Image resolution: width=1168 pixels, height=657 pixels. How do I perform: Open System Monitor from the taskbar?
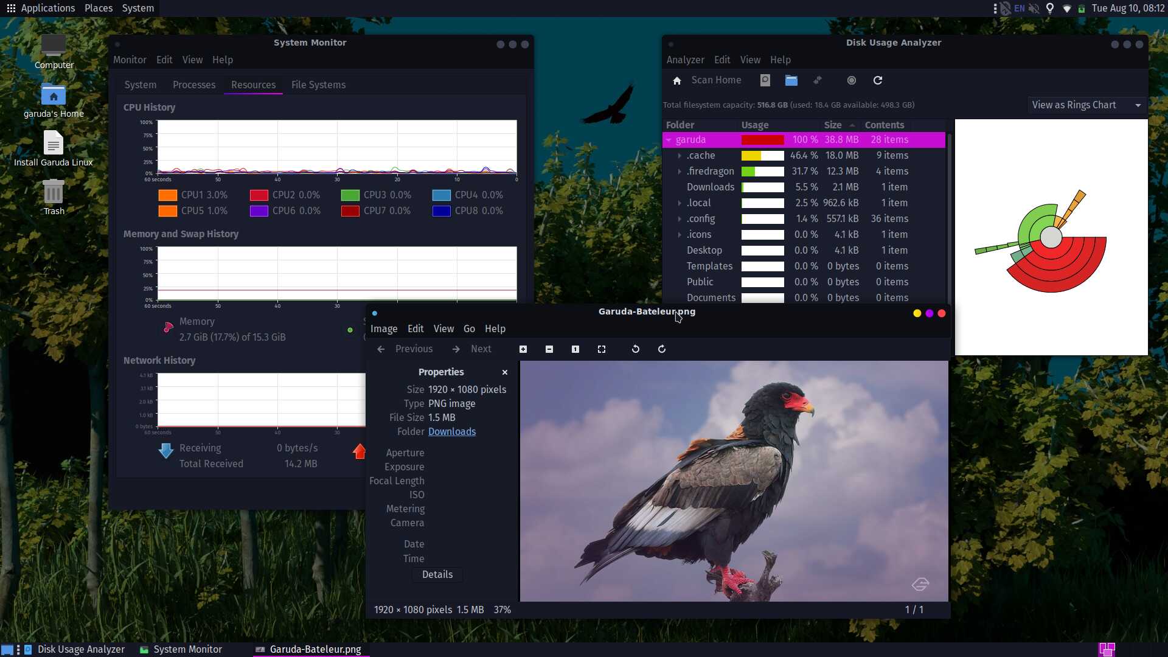coord(181,650)
